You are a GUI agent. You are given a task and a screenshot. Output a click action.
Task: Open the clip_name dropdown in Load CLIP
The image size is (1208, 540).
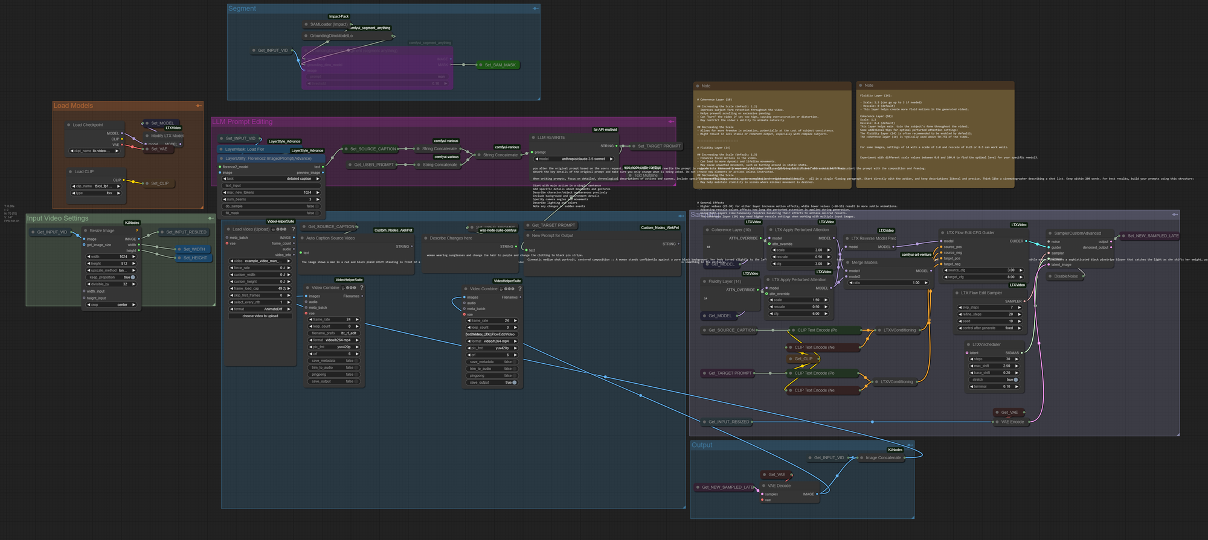[96, 186]
